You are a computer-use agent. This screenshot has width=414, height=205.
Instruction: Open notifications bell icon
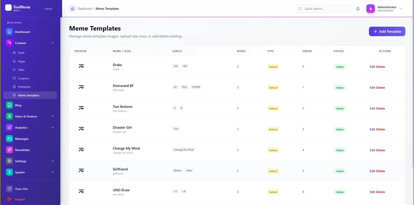point(358,9)
